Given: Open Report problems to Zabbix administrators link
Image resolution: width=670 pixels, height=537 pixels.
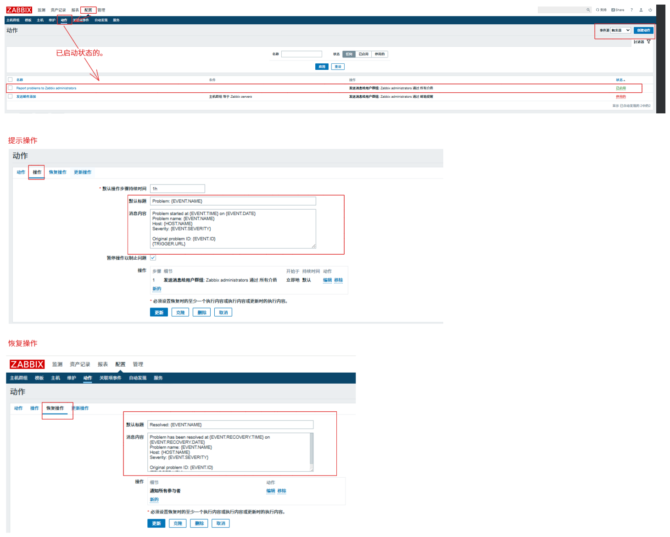Looking at the screenshot, I should click(x=46, y=88).
